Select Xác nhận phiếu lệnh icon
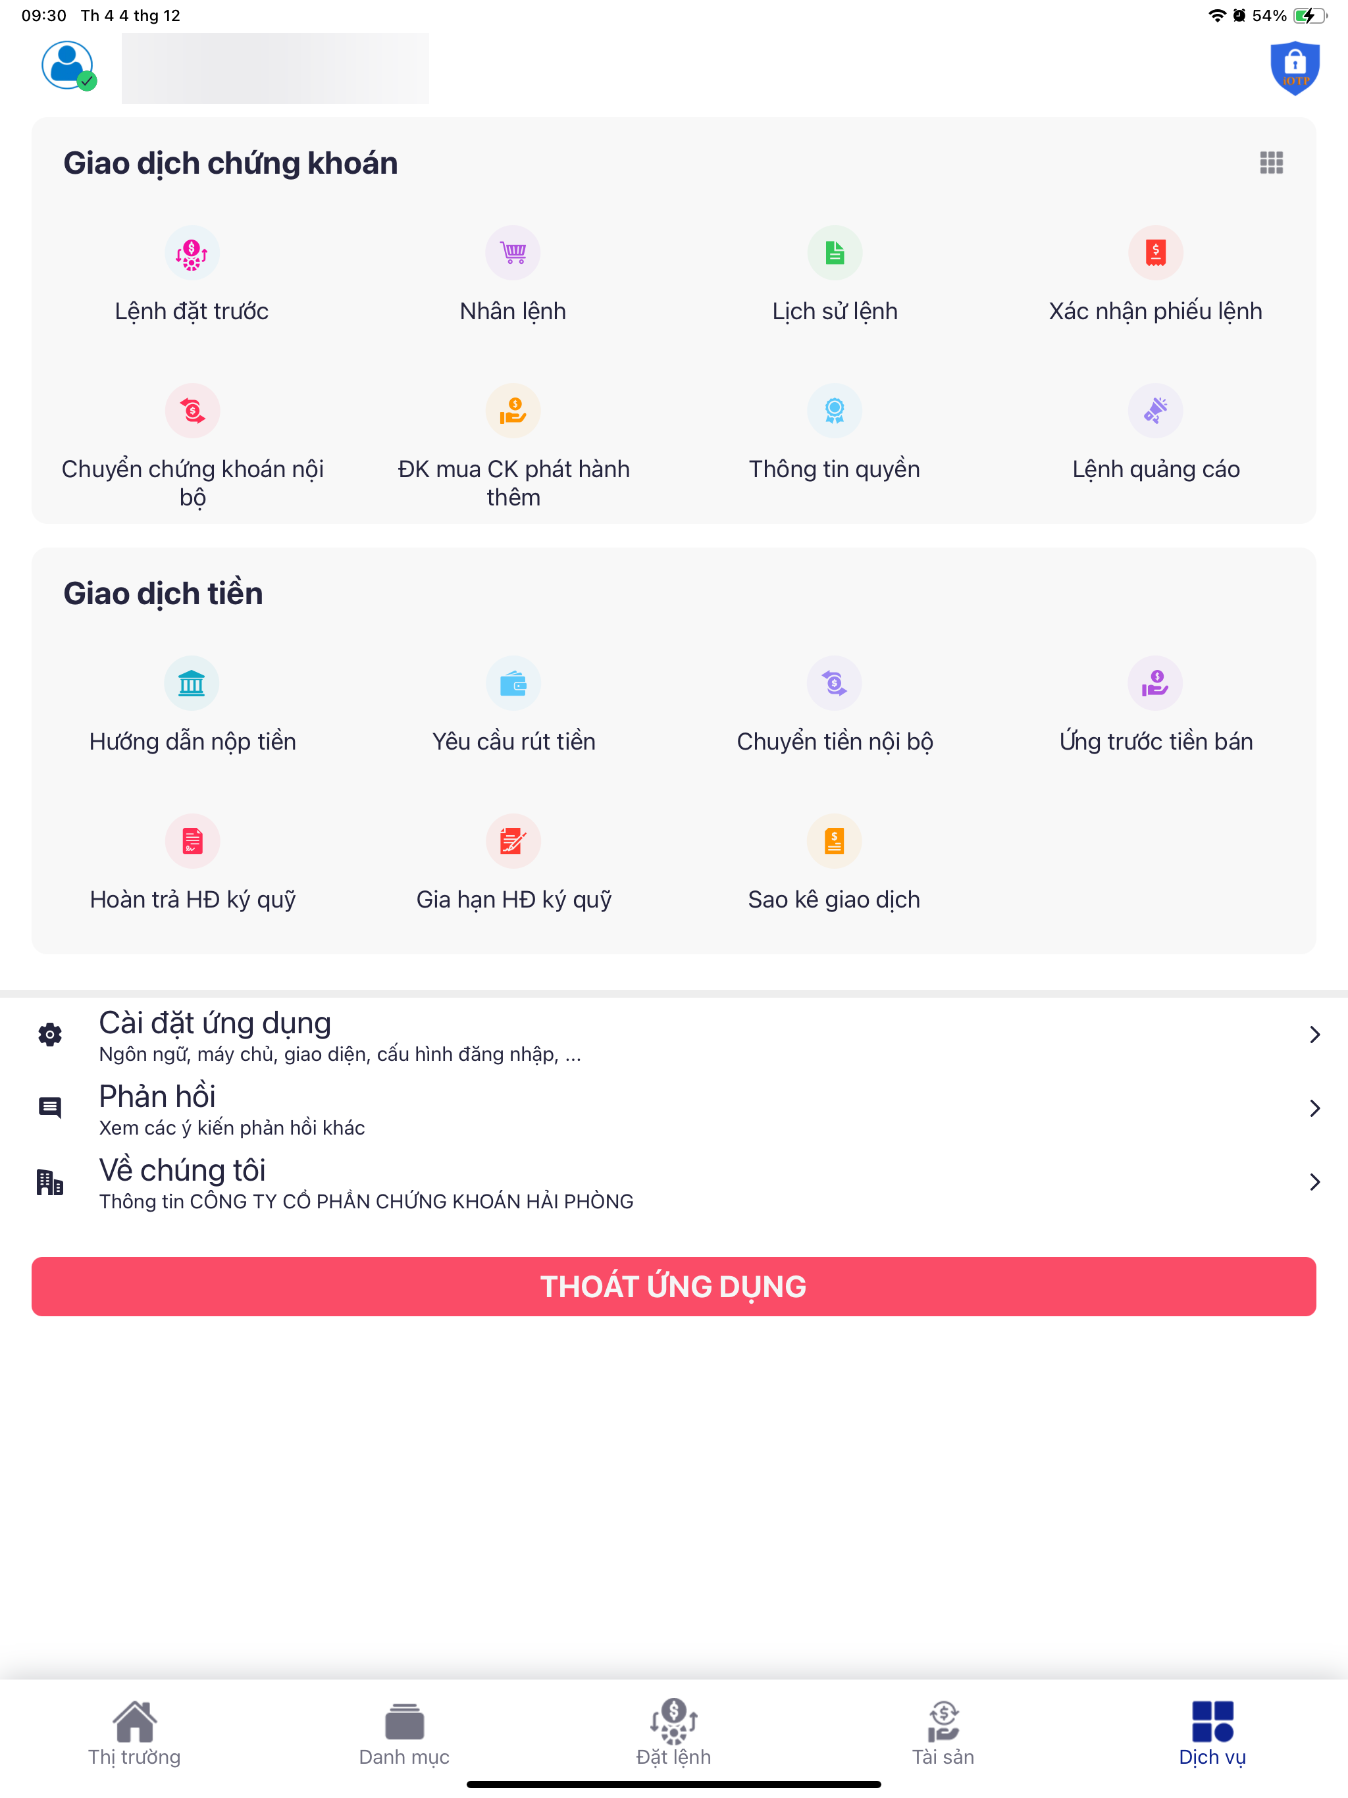 pyautogui.click(x=1155, y=253)
